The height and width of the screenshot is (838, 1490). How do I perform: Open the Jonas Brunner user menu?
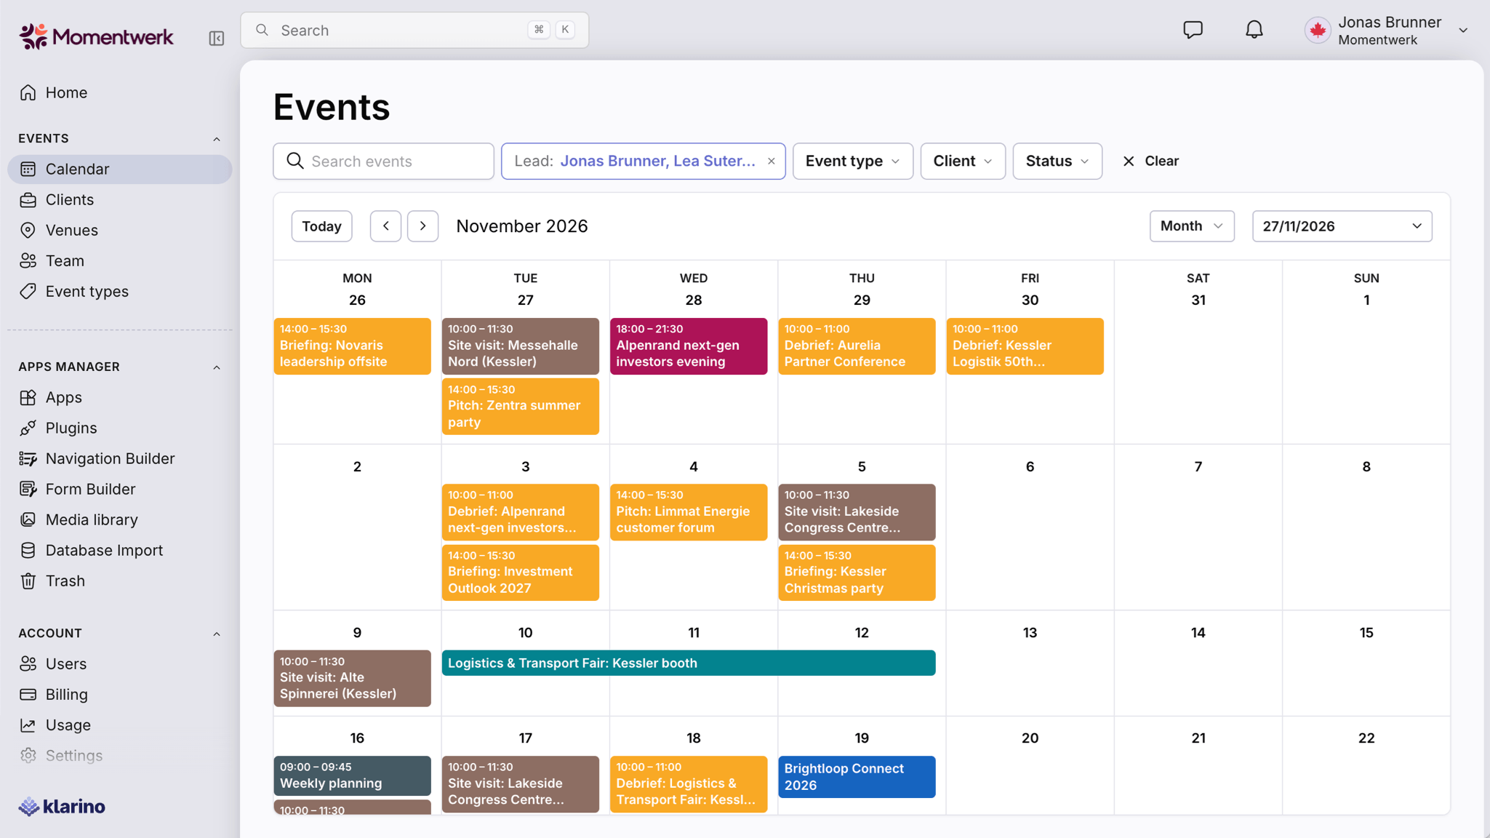point(1387,31)
